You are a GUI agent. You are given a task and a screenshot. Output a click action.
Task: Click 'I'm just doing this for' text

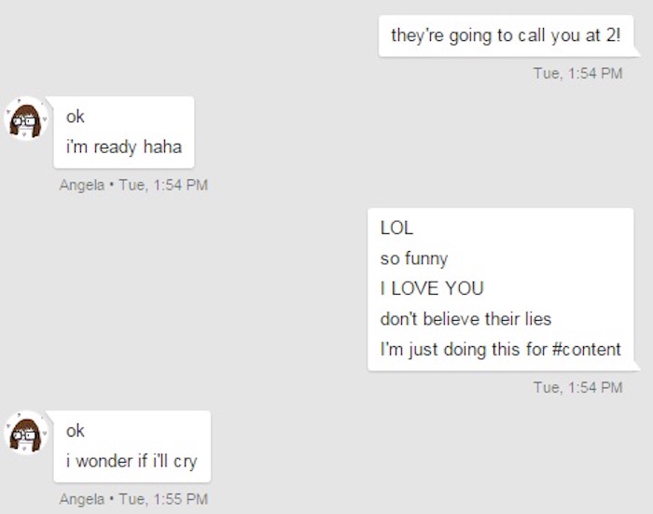(464, 350)
